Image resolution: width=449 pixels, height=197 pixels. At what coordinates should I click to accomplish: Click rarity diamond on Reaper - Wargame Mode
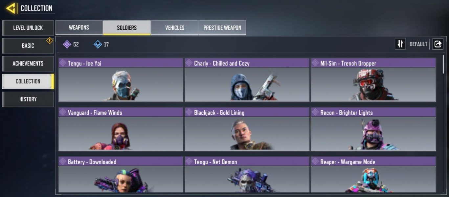tap(315, 162)
